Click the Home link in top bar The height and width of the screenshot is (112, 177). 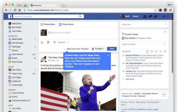tap(136, 16)
